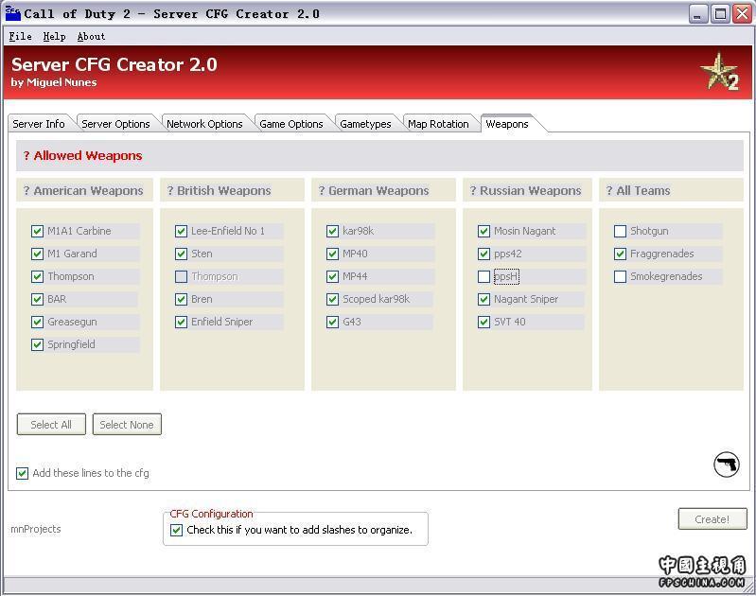
Task: Uncheck the M1 Garand checkbox
Action: tap(37, 254)
